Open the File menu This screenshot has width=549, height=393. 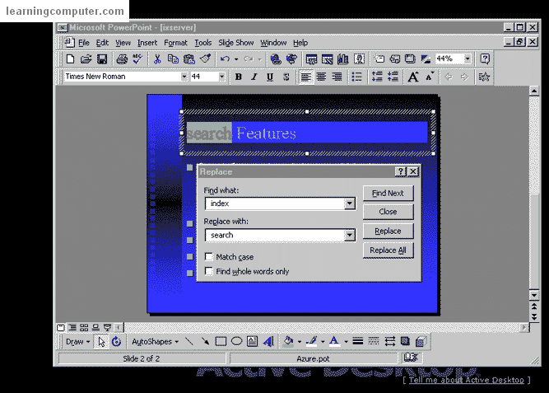click(84, 43)
